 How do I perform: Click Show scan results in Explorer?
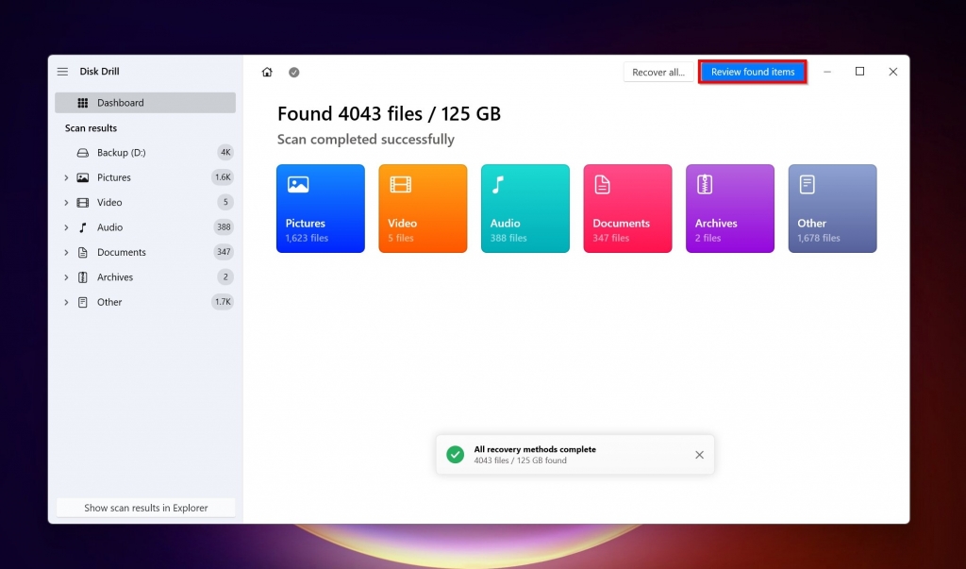click(145, 508)
